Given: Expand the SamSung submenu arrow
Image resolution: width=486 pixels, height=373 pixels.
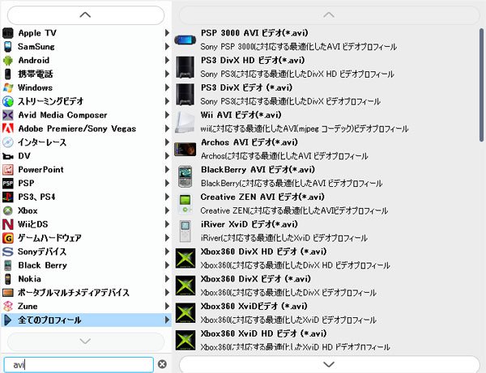Looking at the screenshot, I should 167,46.
